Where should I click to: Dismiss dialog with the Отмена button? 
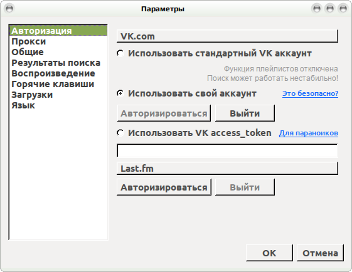pyautogui.click(x=320, y=253)
